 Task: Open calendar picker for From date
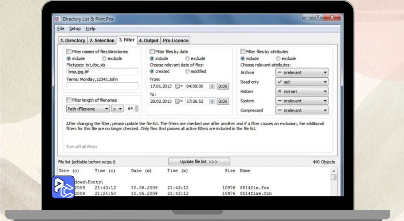point(179,86)
